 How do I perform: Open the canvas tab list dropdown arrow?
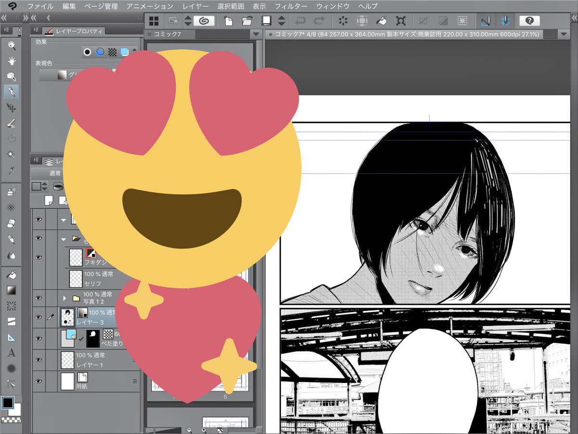coord(564,35)
